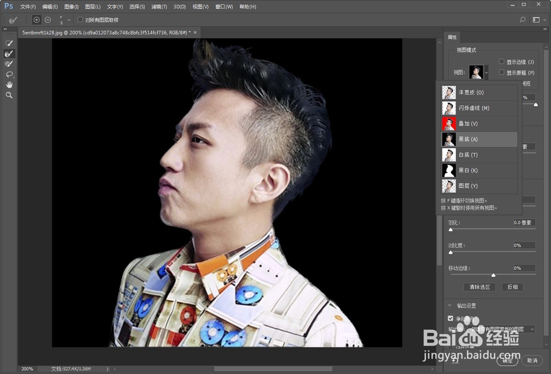This screenshot has height=374, width=551.
Task: Click the horizontal canvas scrollbar
Action: (x=273, y=368)
